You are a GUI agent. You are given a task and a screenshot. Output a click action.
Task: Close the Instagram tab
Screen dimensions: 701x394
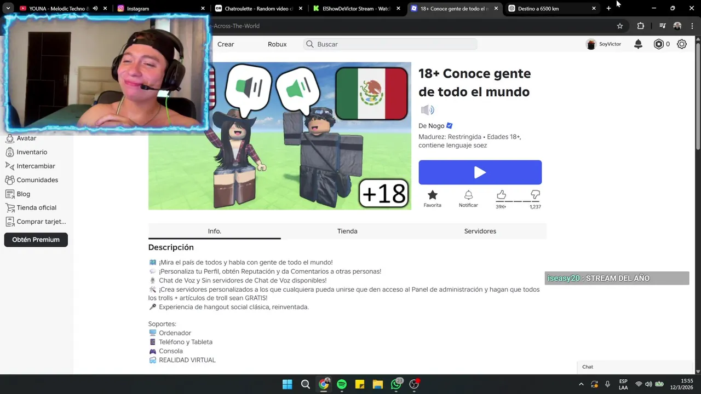coord(203,8)
